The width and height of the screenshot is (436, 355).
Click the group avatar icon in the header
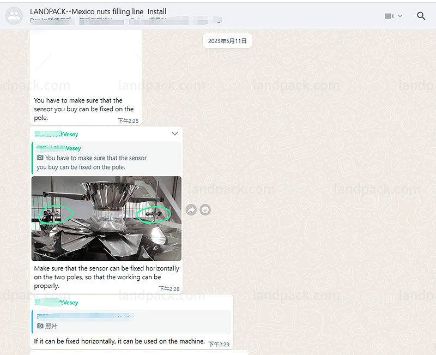click(x=15, y=16)
